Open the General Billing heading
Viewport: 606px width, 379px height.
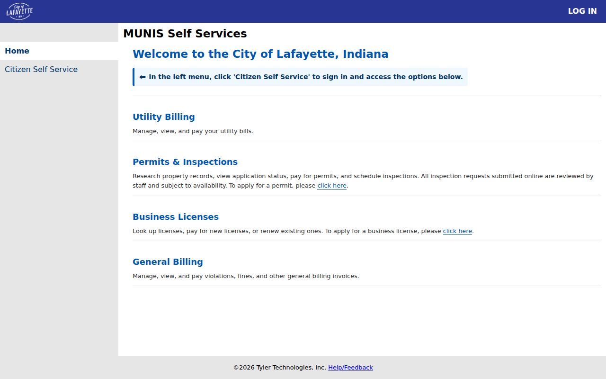click(168, 262)
